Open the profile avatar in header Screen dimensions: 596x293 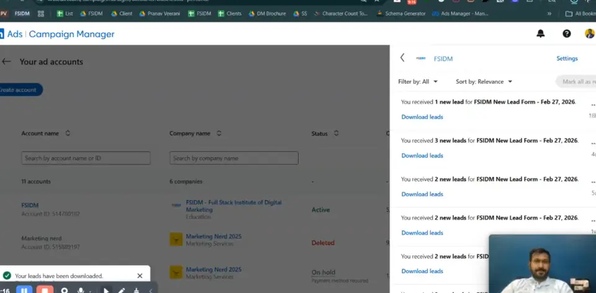click(x=590, y=34)
